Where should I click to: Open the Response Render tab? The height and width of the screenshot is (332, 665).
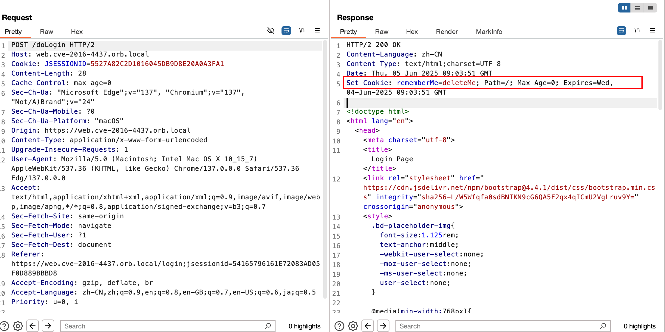(447, 32)
